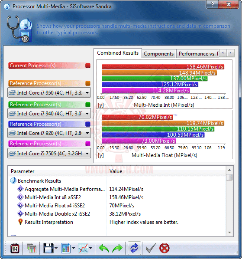Click the computer chart comparison icon
The height and width of the screenshot is (259, 242).
(32, 248)
